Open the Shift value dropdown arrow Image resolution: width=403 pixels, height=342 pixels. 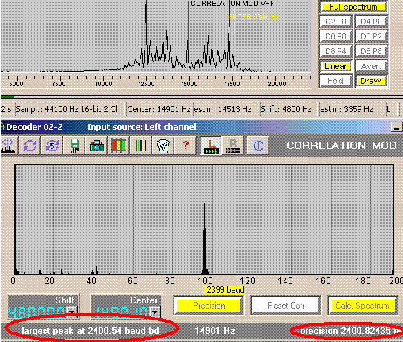click(x=72, y=312)
